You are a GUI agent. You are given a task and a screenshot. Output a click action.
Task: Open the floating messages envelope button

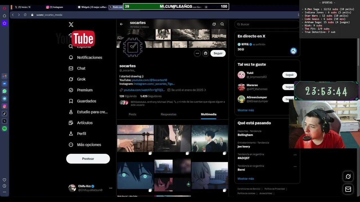(348, 189)
